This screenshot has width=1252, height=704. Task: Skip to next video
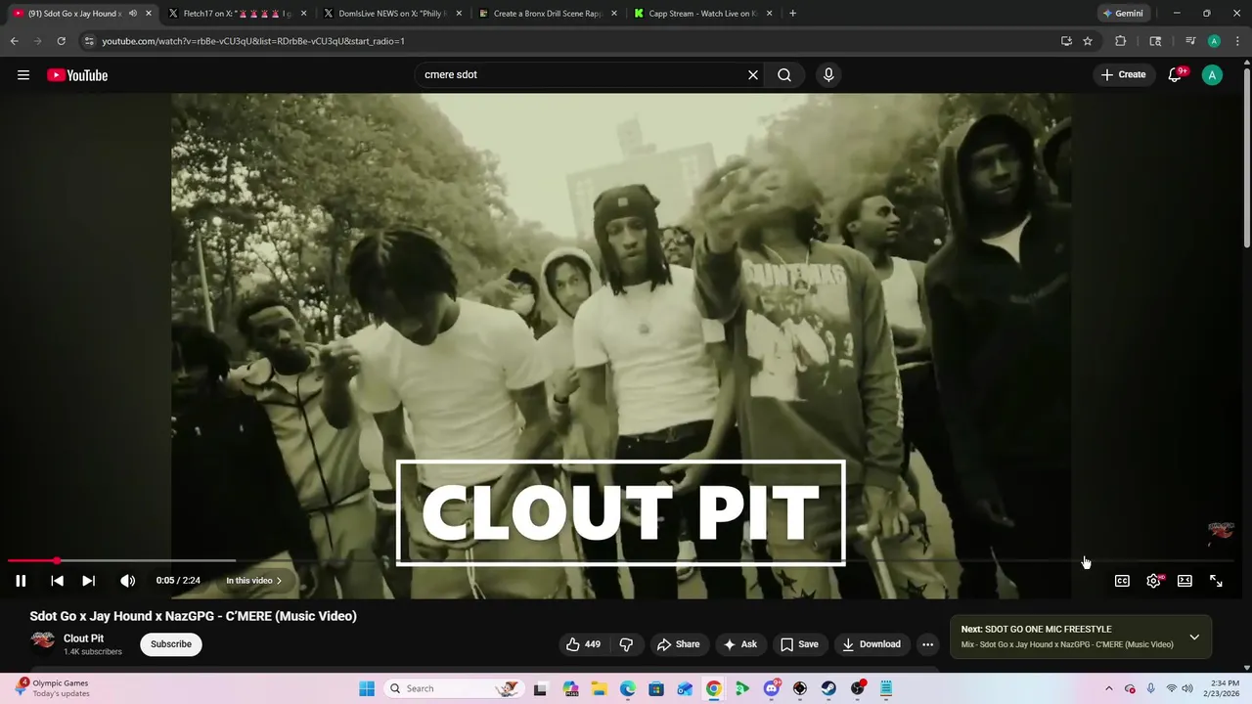pos(88,581)
